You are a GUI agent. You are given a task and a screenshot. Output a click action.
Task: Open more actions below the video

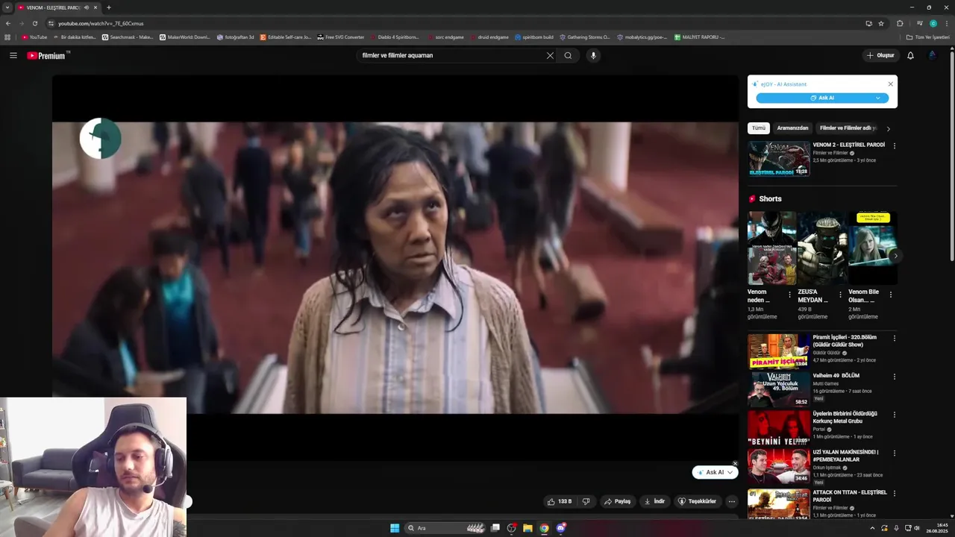pos(732,501)
